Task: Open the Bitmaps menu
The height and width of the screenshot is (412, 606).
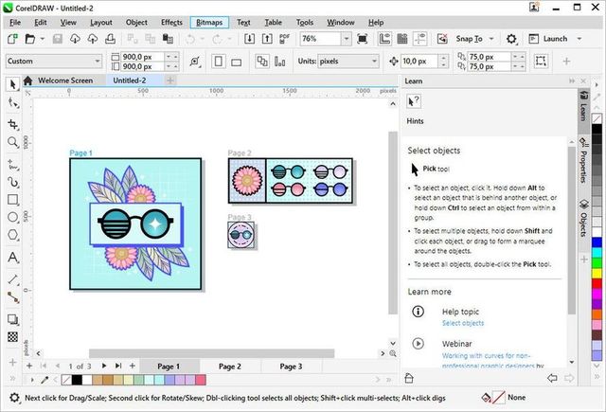Action: pos(207,22)
